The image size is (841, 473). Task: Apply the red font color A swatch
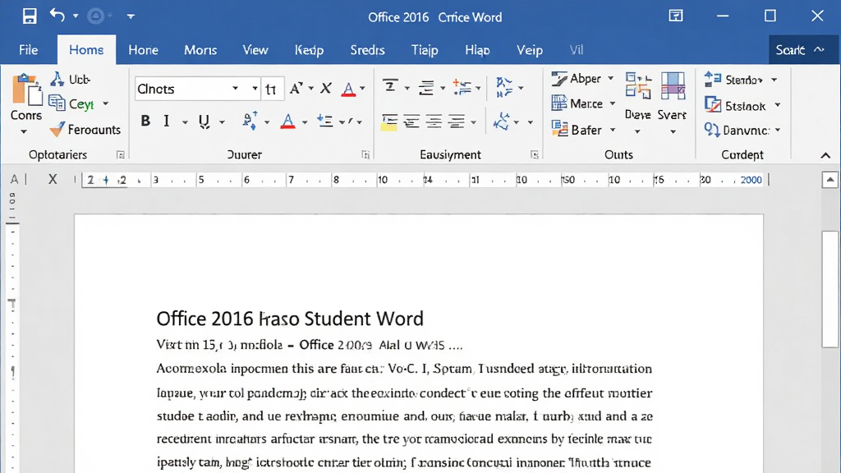click(288, 122)
